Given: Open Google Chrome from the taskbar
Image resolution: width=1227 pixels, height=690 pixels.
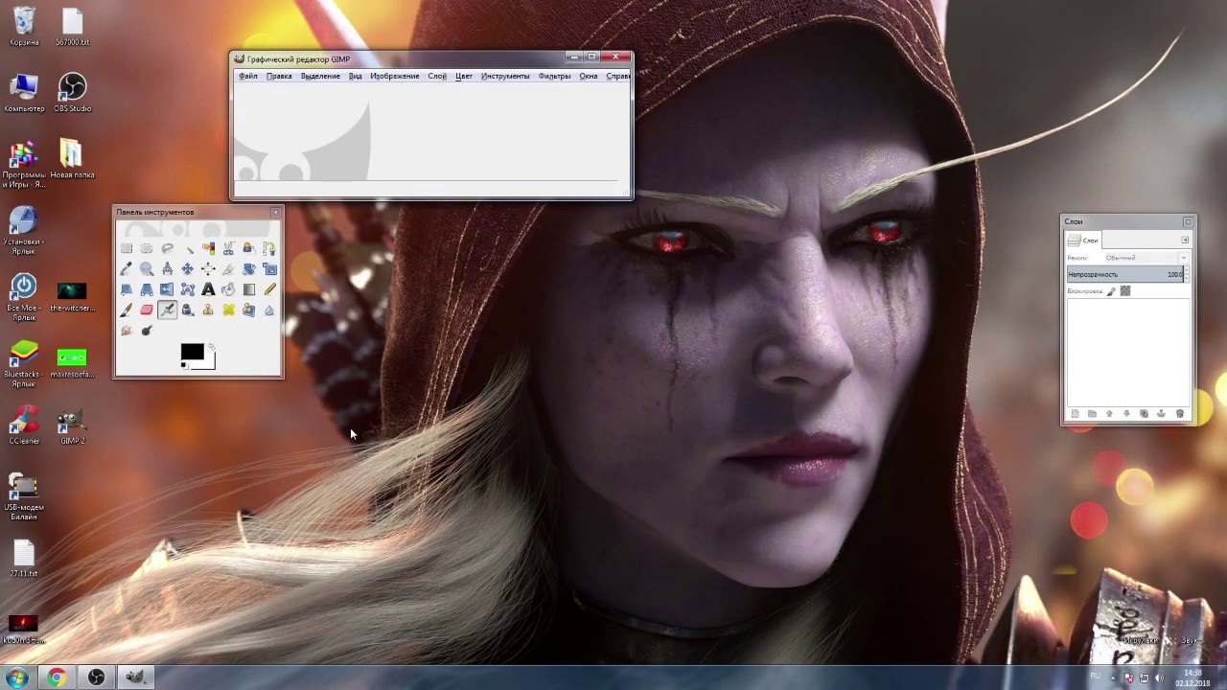Looking at the screenshot, I should pos(57,678).
